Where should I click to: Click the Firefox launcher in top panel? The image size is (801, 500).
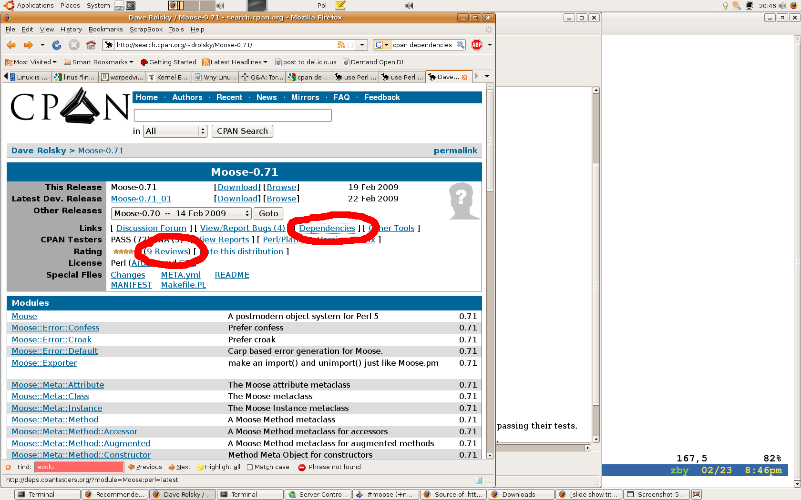pyautogui.click(x=174, y=6)
